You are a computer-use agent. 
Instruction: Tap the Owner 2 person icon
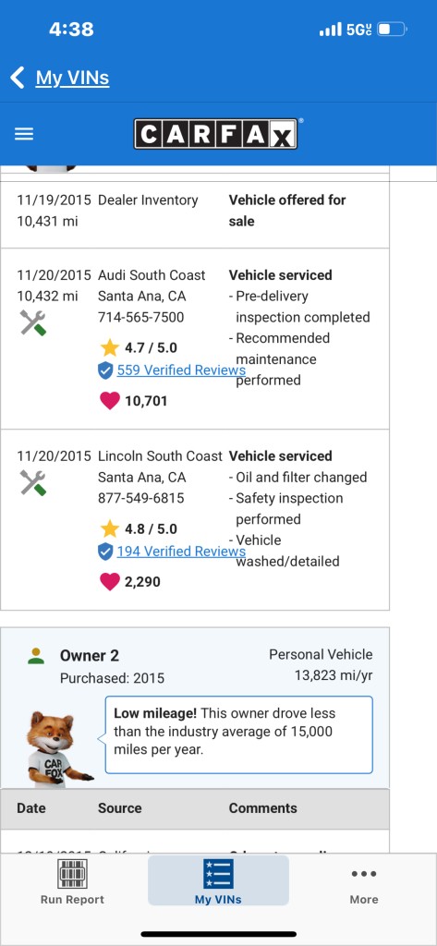[36, 656]
